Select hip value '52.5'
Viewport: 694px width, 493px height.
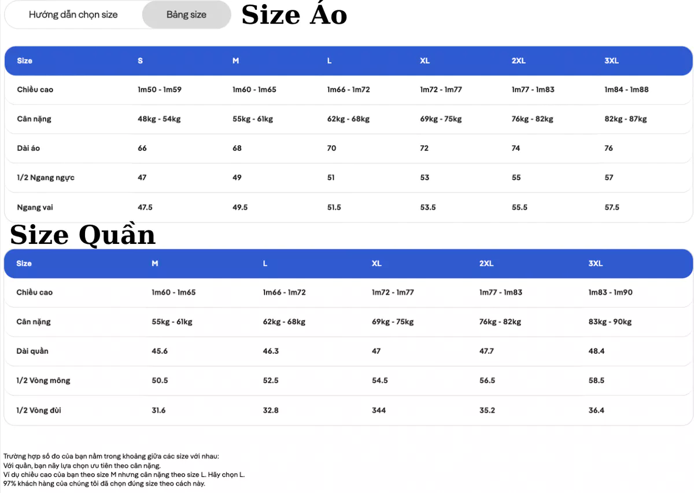pyautogui.click(x=271, y=380)
